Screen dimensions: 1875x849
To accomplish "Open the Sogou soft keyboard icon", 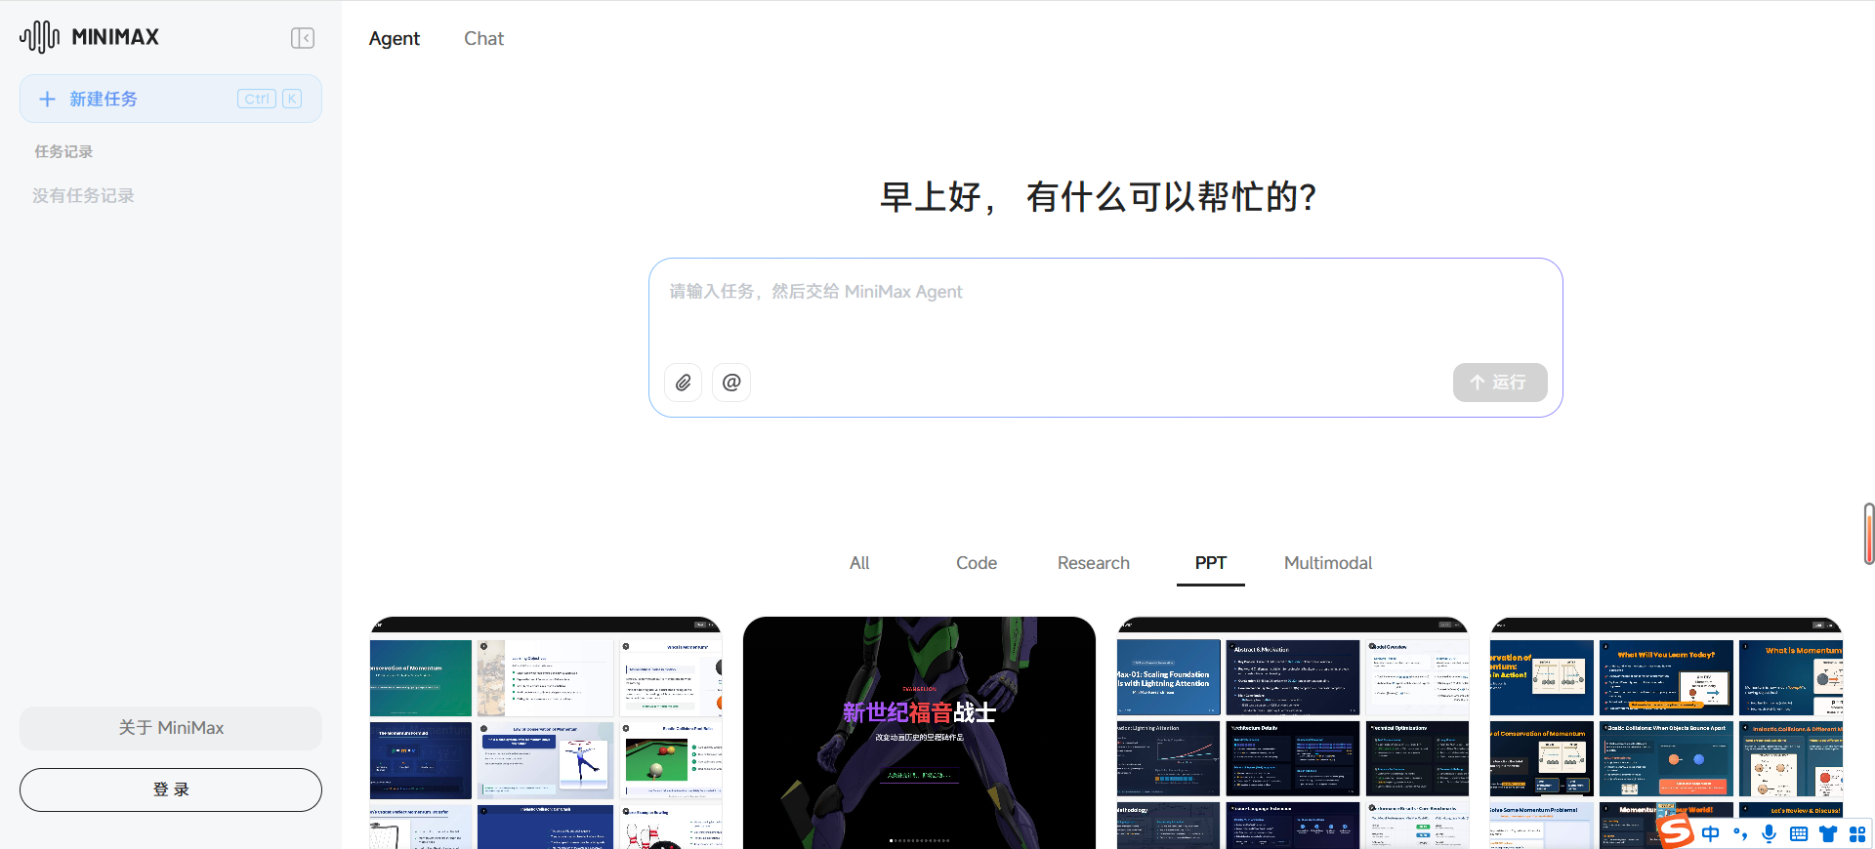I will coord(1799,833).
